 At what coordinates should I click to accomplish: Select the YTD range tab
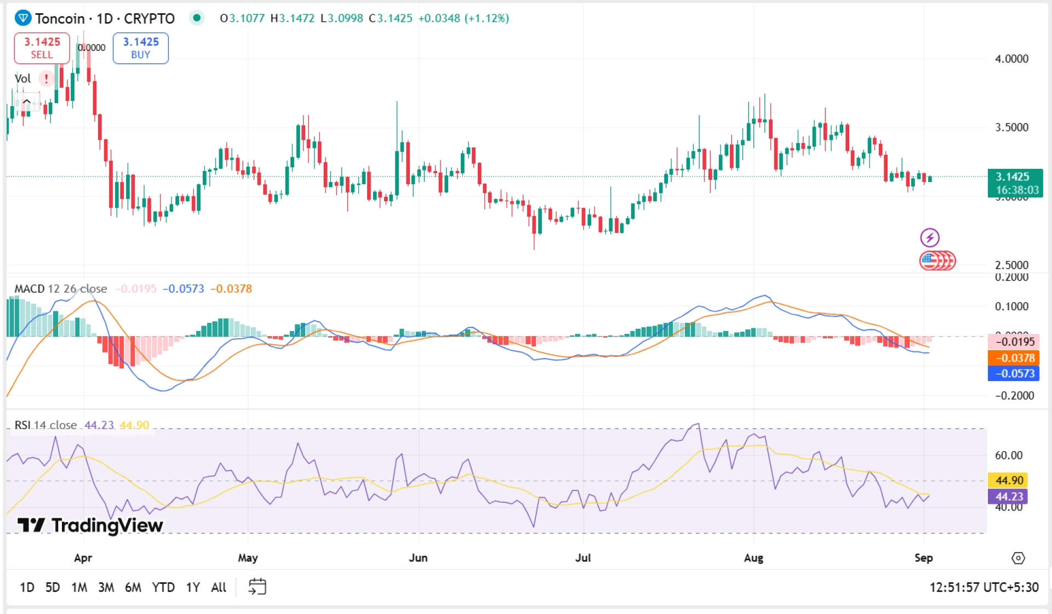click(163, 587)
